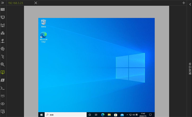
Task: Expand the sidebar with the double-chevron icon
Action: [3, 3]
